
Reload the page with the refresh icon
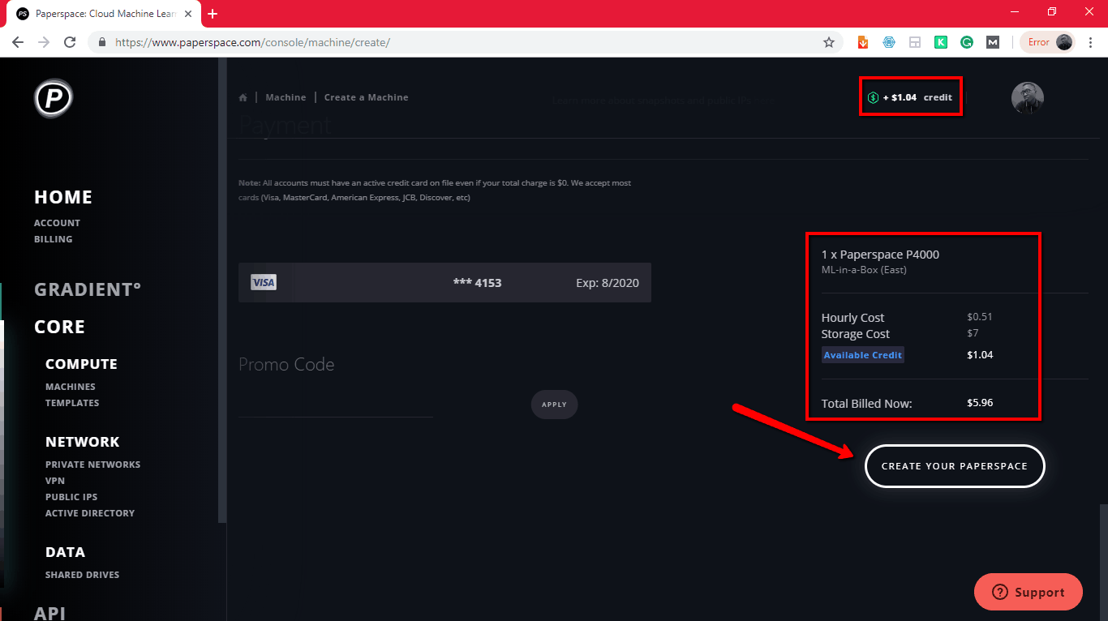(70, 42)
